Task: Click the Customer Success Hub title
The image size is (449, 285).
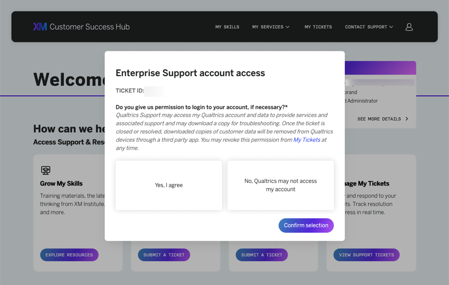Action: (x=90, y=26)
